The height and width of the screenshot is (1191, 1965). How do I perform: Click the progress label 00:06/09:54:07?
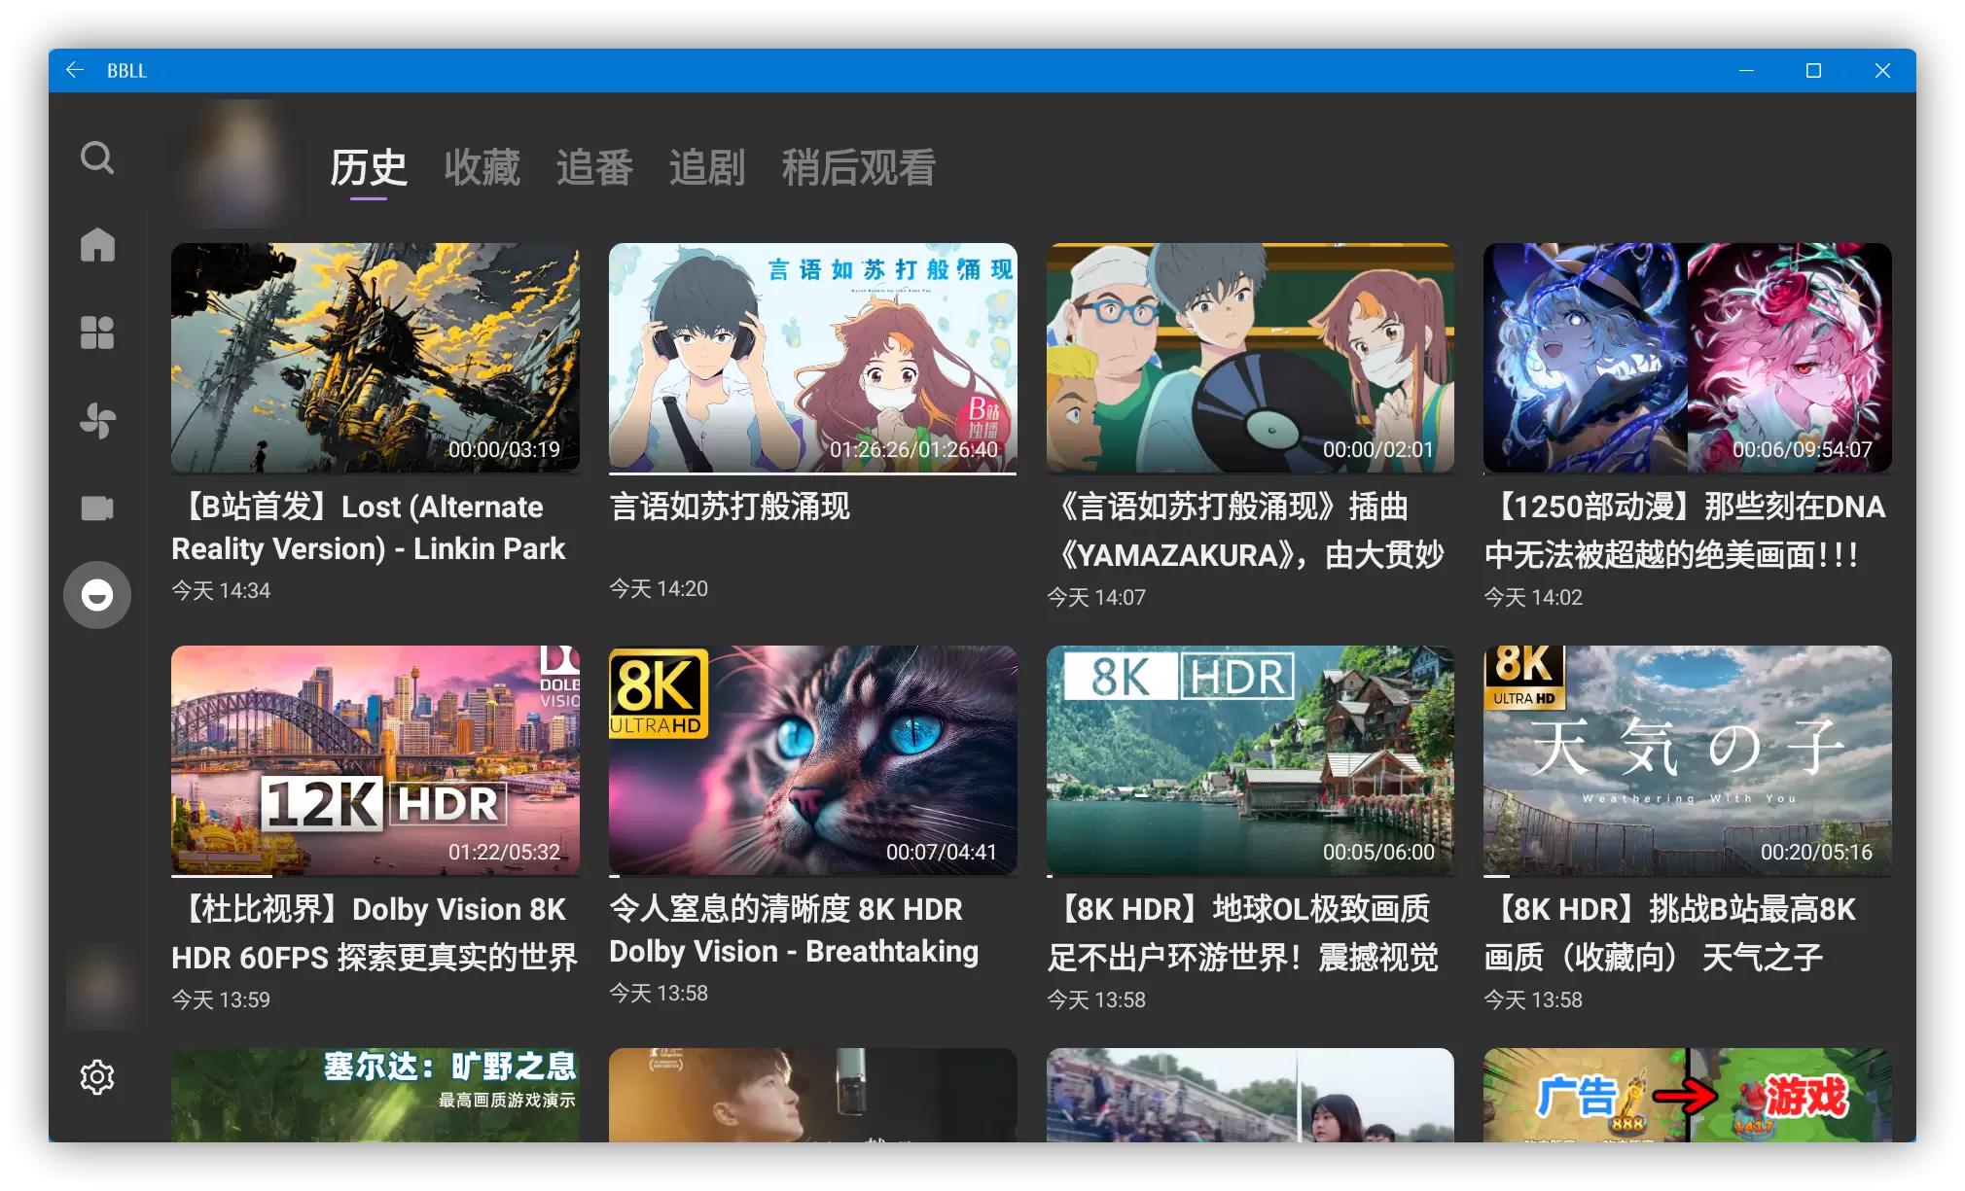click(1802, 449)
